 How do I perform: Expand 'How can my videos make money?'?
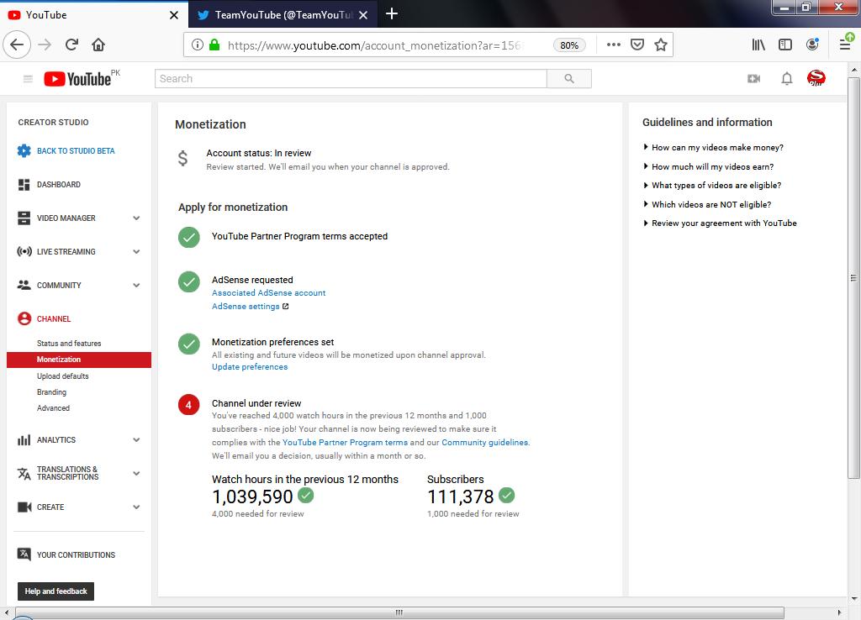(x=713, y=147)
